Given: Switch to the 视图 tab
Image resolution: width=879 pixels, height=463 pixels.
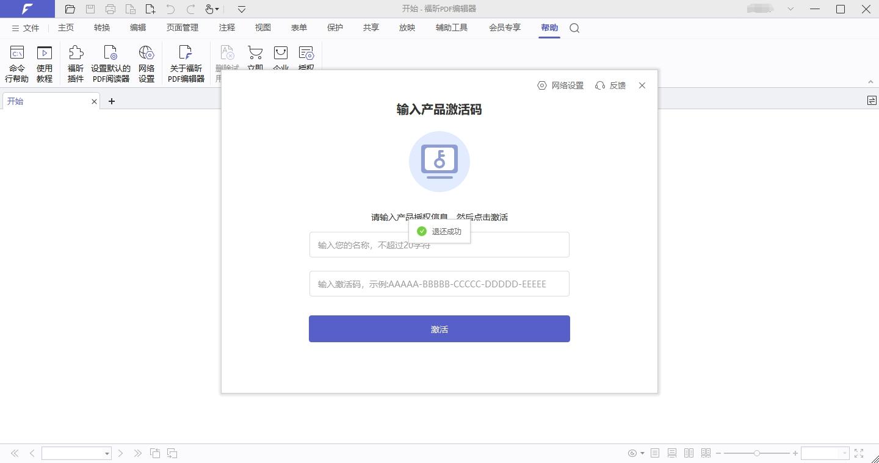Looking at the screenshot, I should 263,27.
